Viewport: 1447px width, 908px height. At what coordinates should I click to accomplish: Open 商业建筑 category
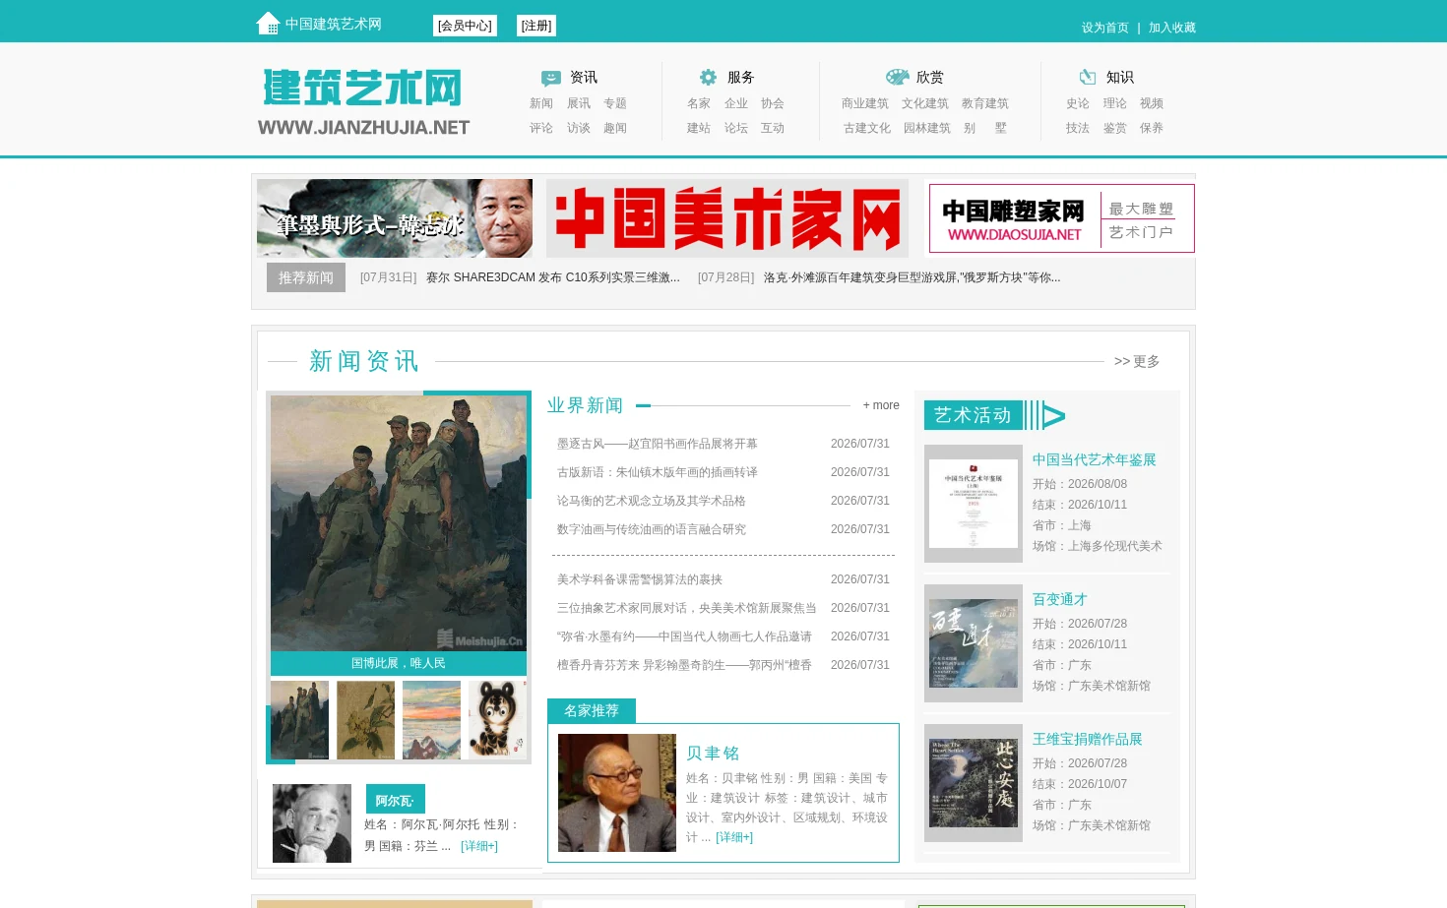(865, 103)
